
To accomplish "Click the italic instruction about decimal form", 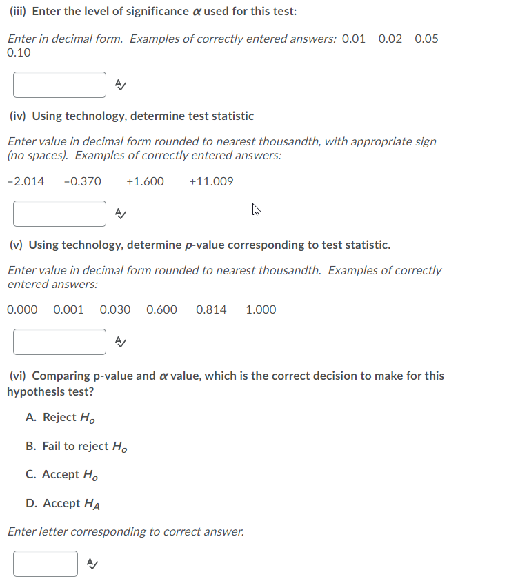I will coord(55,39).
